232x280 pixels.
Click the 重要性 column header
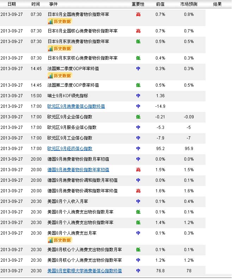pyautogui.click(x=138, y=4)
